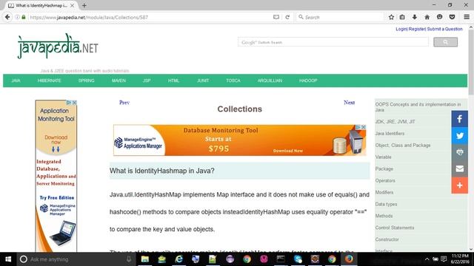
Task: Open Data types sidebar link
Action: [x=386, y=204]
